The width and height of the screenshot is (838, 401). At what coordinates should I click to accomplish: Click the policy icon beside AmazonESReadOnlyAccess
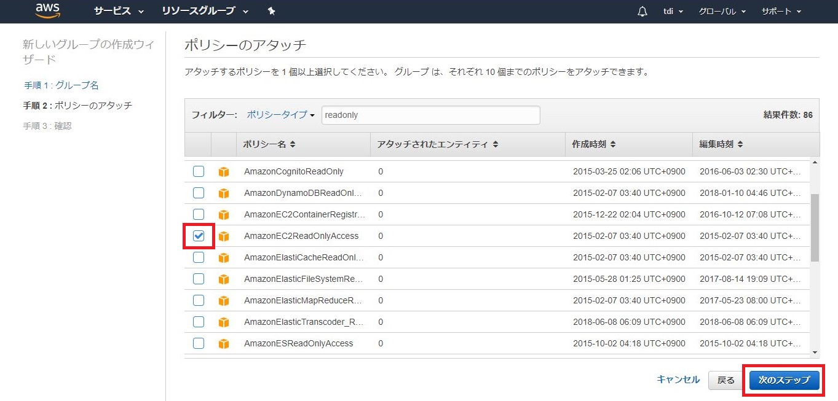[224, 343]
